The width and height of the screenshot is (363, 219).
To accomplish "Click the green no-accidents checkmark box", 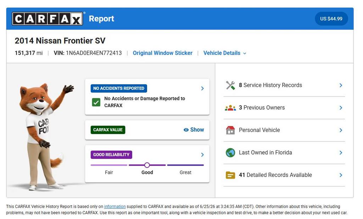I will coord(96,102).
